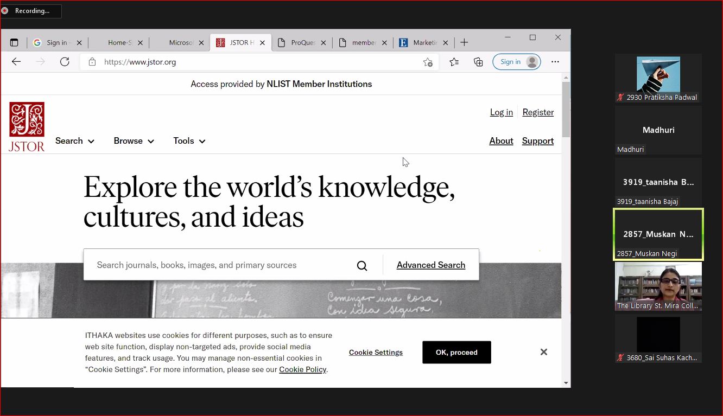Add this page to favorites star icon

point(428,62)
